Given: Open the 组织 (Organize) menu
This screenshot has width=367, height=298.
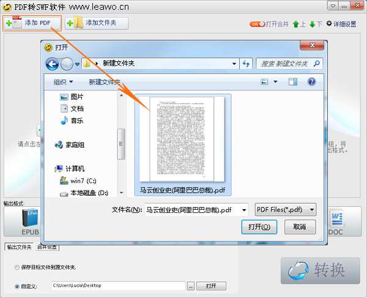Looking at the screenshot, I should 63,82.
